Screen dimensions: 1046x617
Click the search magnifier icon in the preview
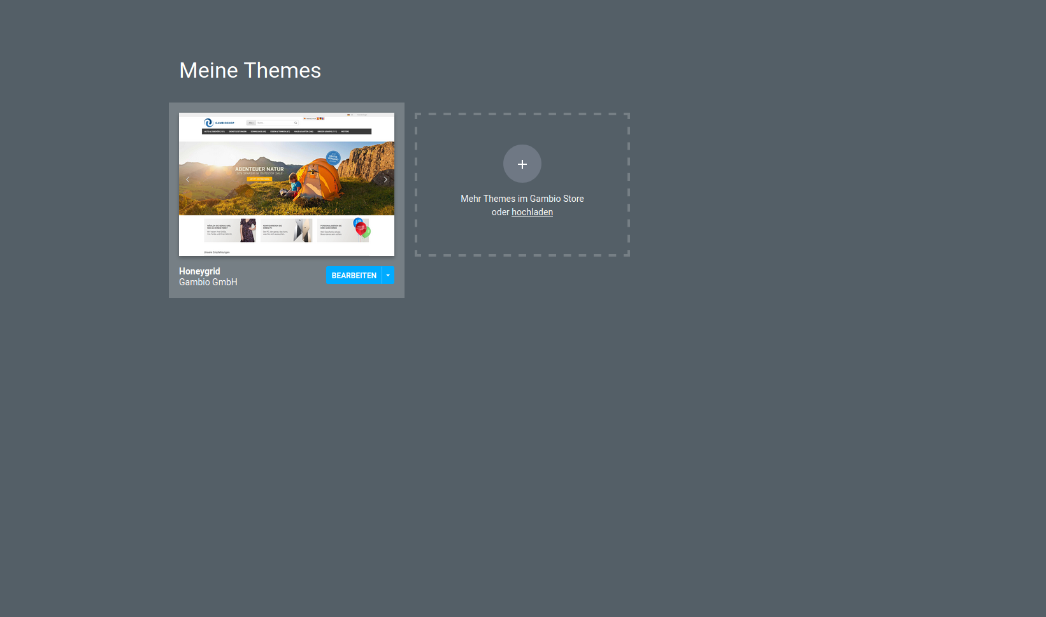click(x=296, y=123)
